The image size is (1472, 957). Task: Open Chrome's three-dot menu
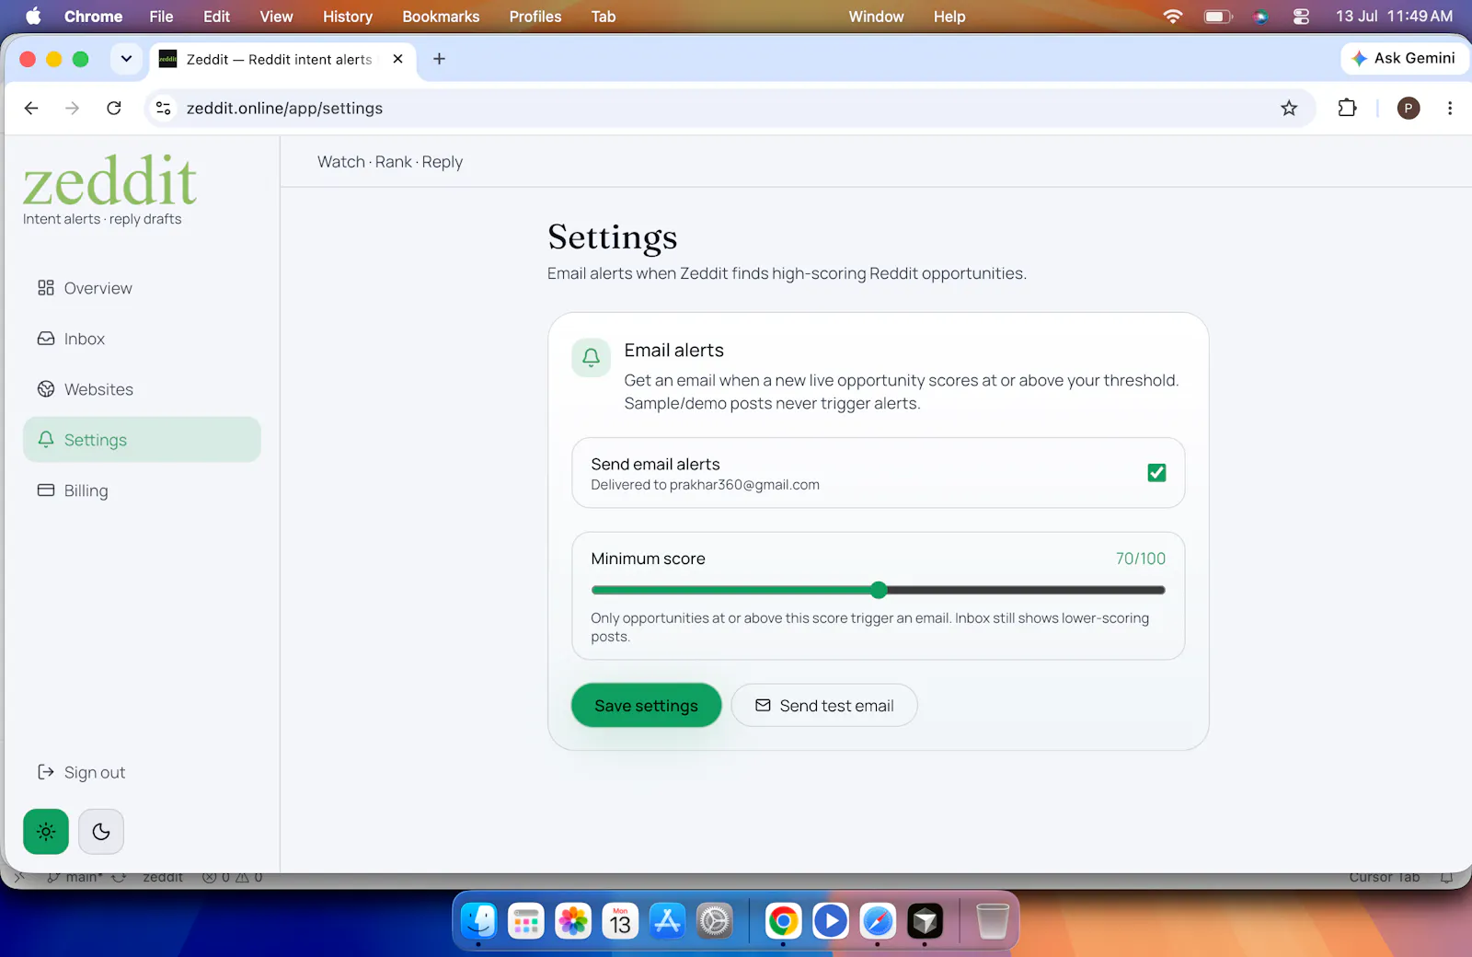(x=1450, y=109)
